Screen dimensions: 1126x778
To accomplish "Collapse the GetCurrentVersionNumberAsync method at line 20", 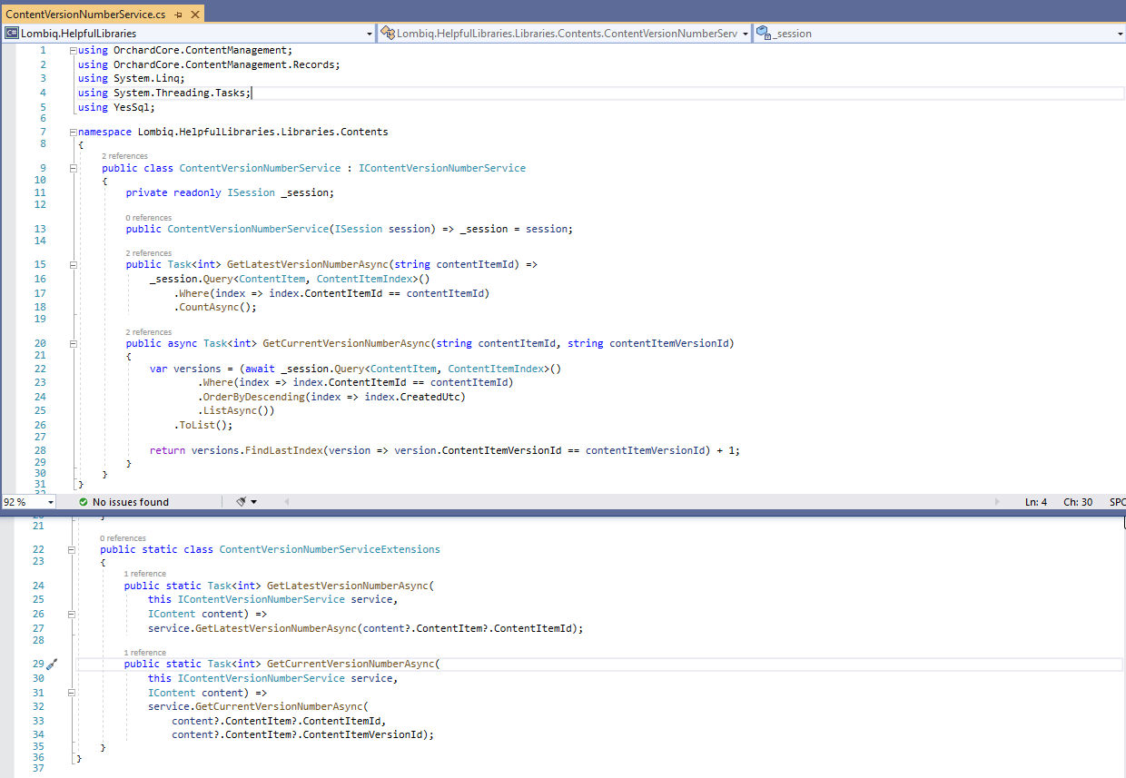I will click(x=73, y=343).
